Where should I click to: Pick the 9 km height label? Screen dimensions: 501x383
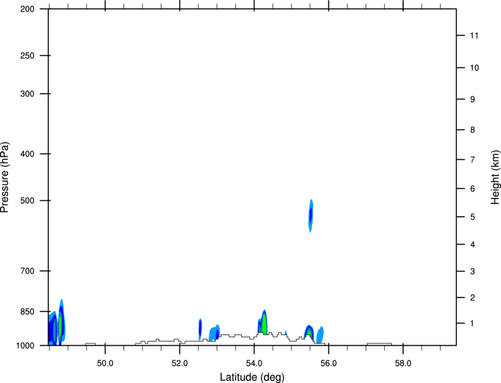click(x=473, y=100)
